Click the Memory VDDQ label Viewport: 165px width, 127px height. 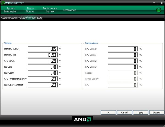[11, 49]
